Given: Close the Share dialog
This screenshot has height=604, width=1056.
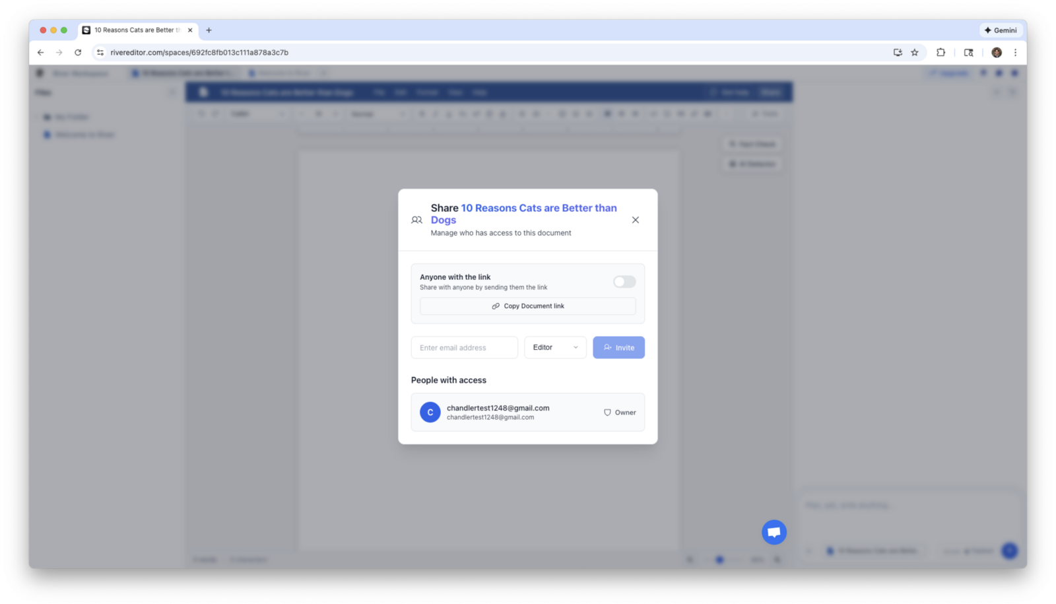Looking at the screenshot, I should click(635, 220).
